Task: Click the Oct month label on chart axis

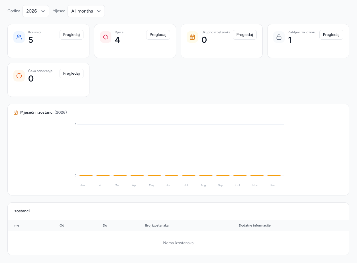Action: pos(238,185)
